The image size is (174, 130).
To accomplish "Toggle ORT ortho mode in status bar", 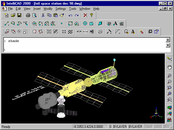I will (x=166, y=127).
